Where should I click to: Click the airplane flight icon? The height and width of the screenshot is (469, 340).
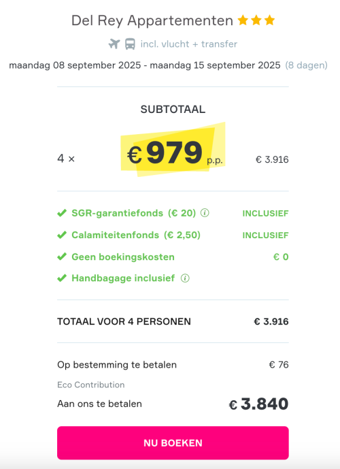(114, 44)
